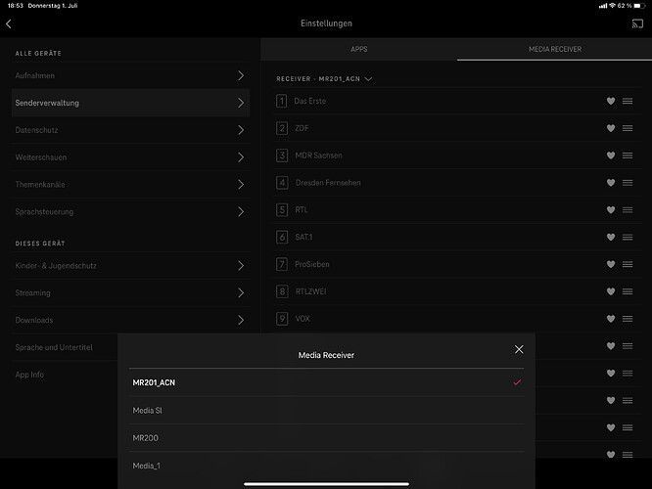The width and height of the screenshot is (652, 489).
Task: Grab reorder handle of Dresden Fernsehen
Action: pos(628,183)
